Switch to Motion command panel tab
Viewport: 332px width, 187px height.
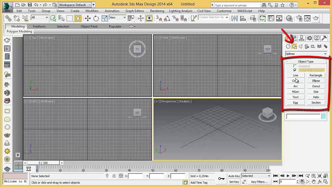[x=309, y=38]
